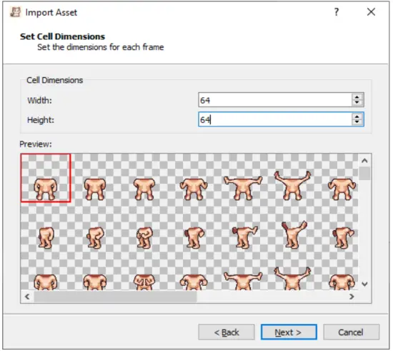Increase the Width value with up arrow
Image resolution: width=393 pixels, height=351 pixels.
click(x=357, y=97)
